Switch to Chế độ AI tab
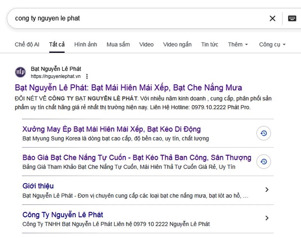 pos(27,44)
